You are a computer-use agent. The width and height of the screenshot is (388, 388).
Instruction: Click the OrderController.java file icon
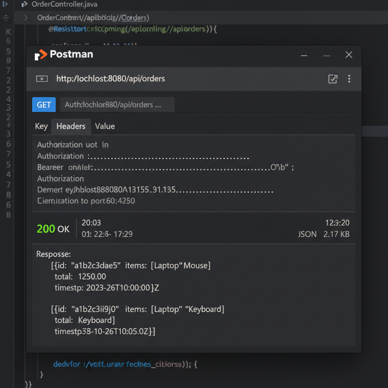click(x=24, y=4)
